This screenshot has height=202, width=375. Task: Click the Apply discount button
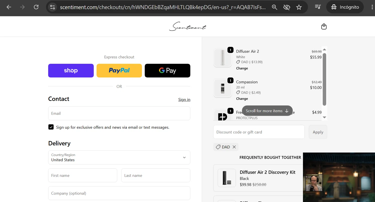318,132
